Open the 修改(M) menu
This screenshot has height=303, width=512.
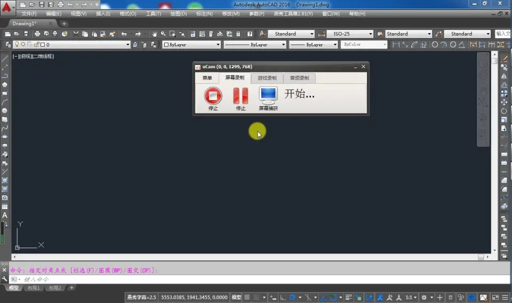click(x=231, y=14)
